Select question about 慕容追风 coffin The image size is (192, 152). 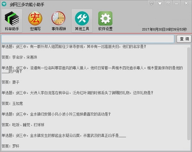pyautogui.click(x=92, y=70)
